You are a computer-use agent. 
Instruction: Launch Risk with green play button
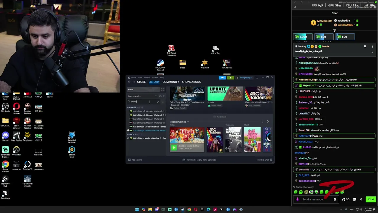click(174, 148)
